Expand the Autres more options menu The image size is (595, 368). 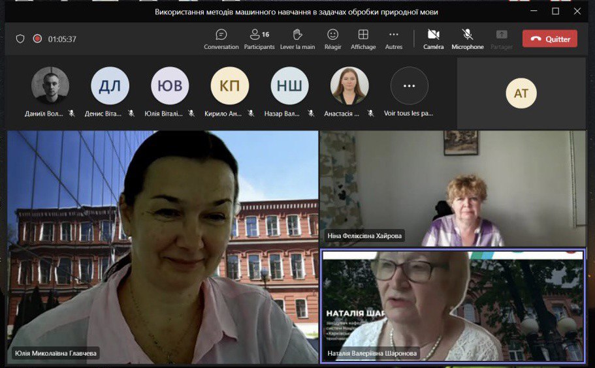[394, 38]
